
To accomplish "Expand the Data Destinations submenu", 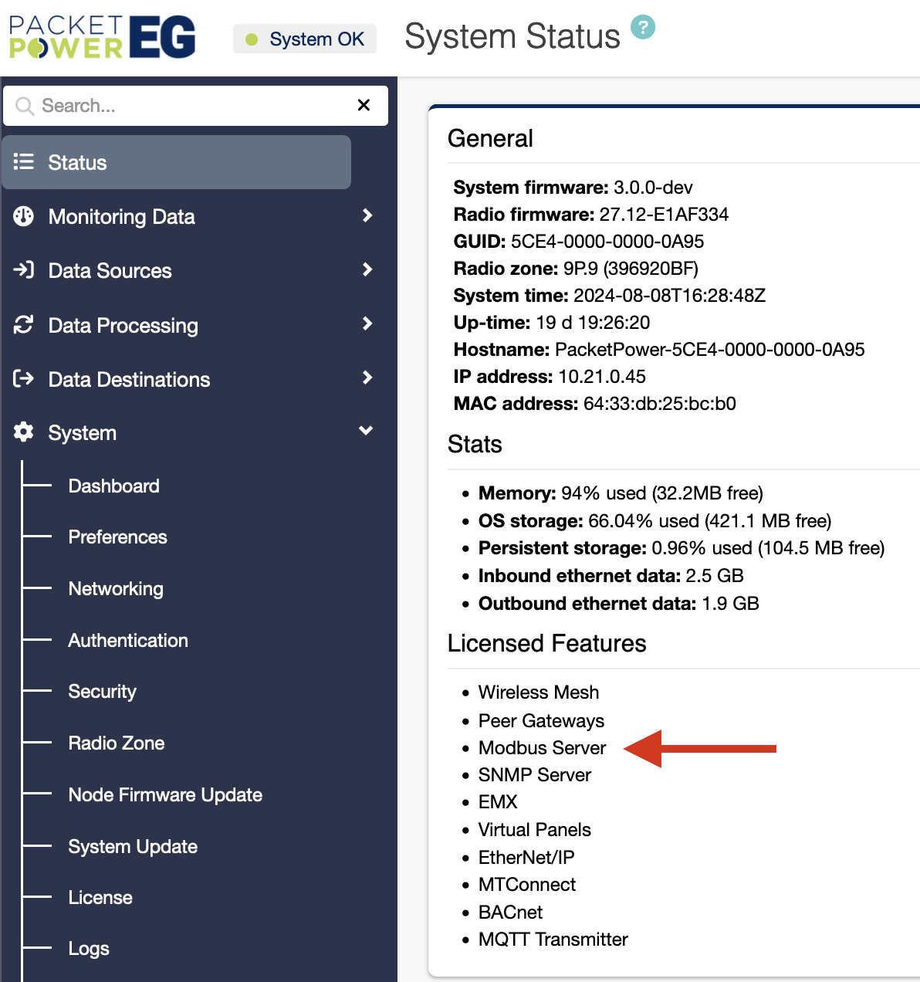I will pyautogui.click(x=367, y=378).
